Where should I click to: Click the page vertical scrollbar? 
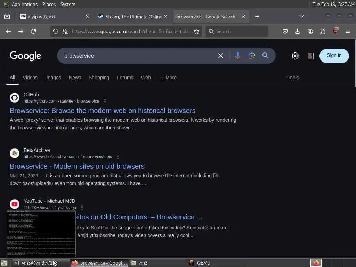point(355,63)
